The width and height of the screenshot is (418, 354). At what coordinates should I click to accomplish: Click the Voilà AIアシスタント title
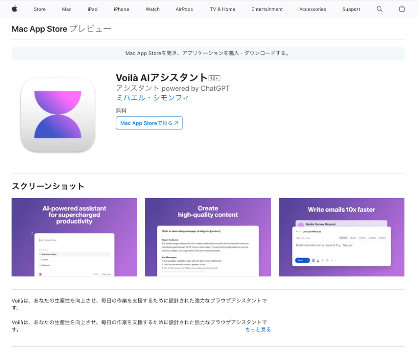tap(162, 78)
